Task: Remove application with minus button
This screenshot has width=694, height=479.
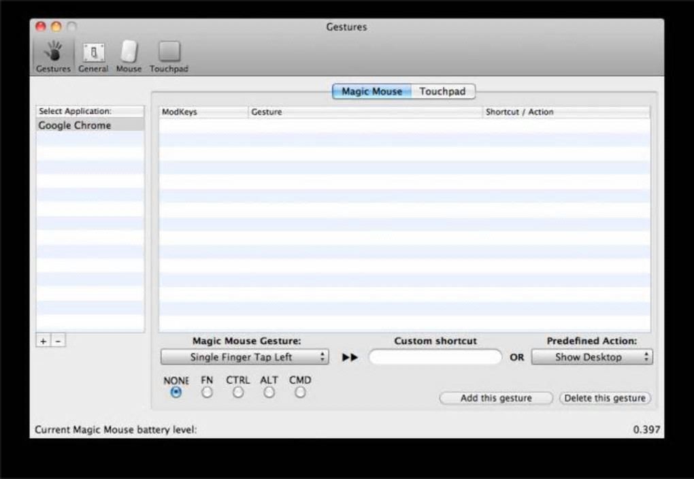Action: pos(58,341)
